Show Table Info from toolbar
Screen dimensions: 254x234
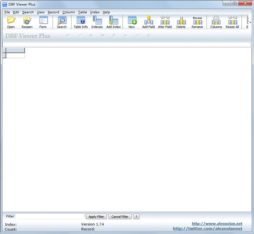click(80, 22)
